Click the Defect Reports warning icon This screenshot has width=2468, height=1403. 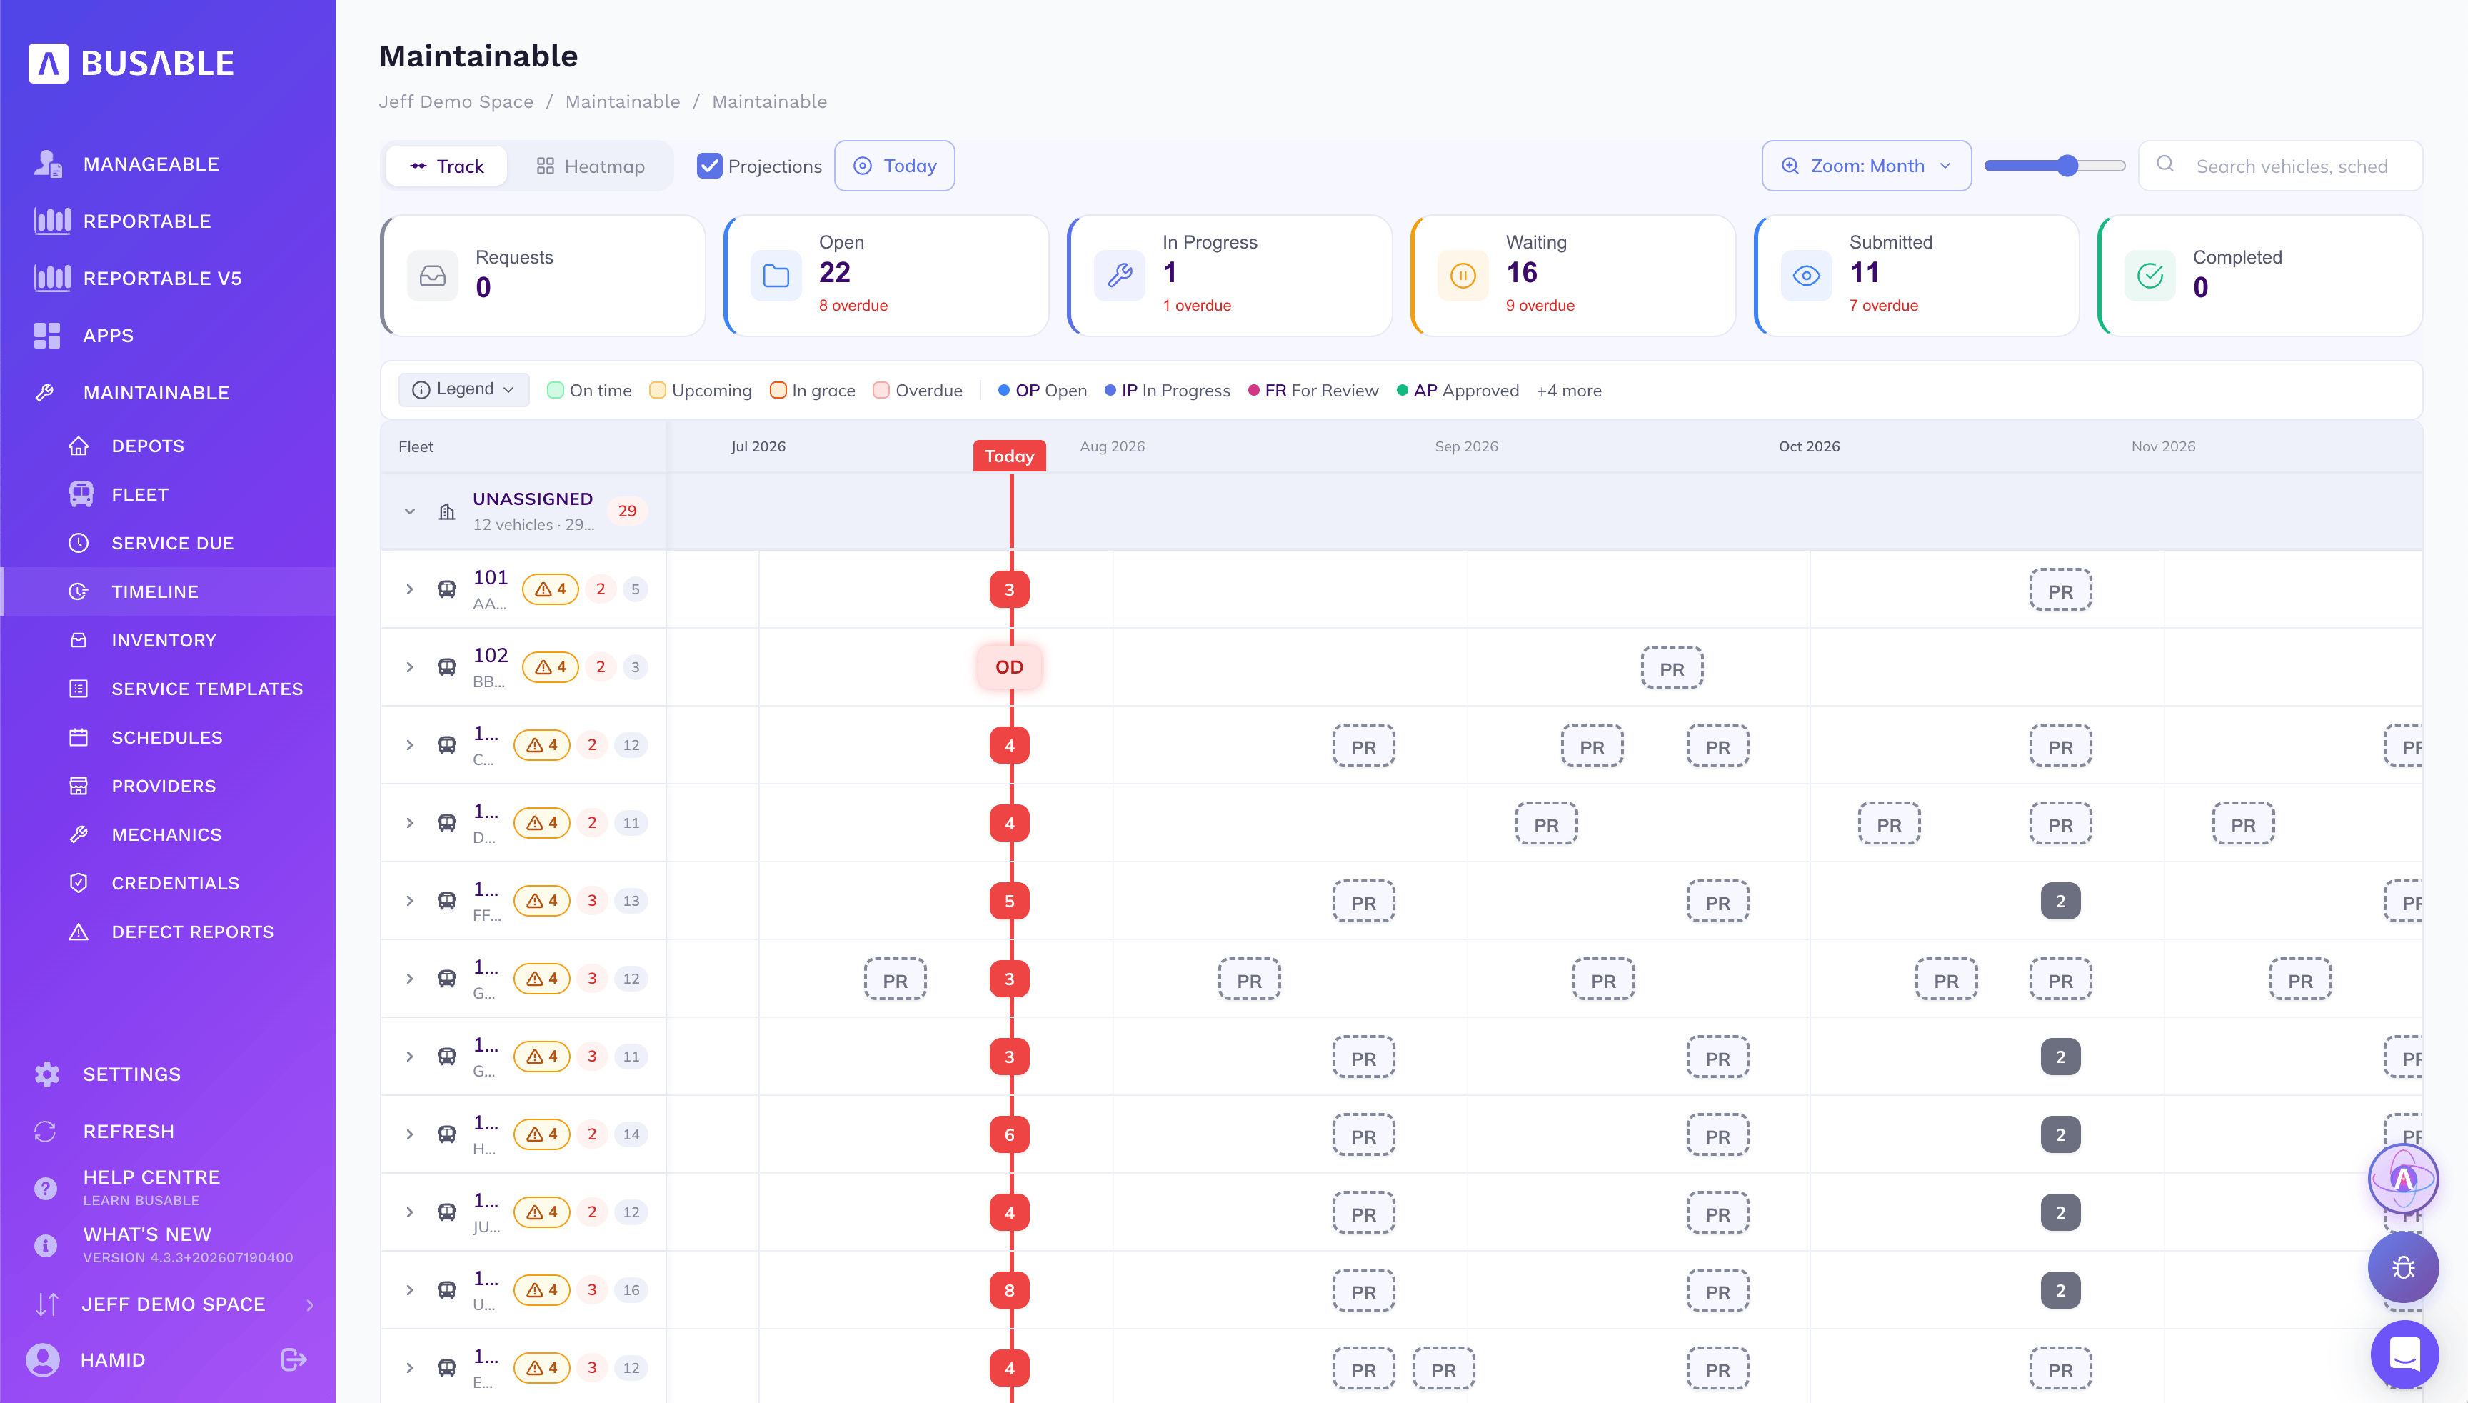tap(79, 932)
